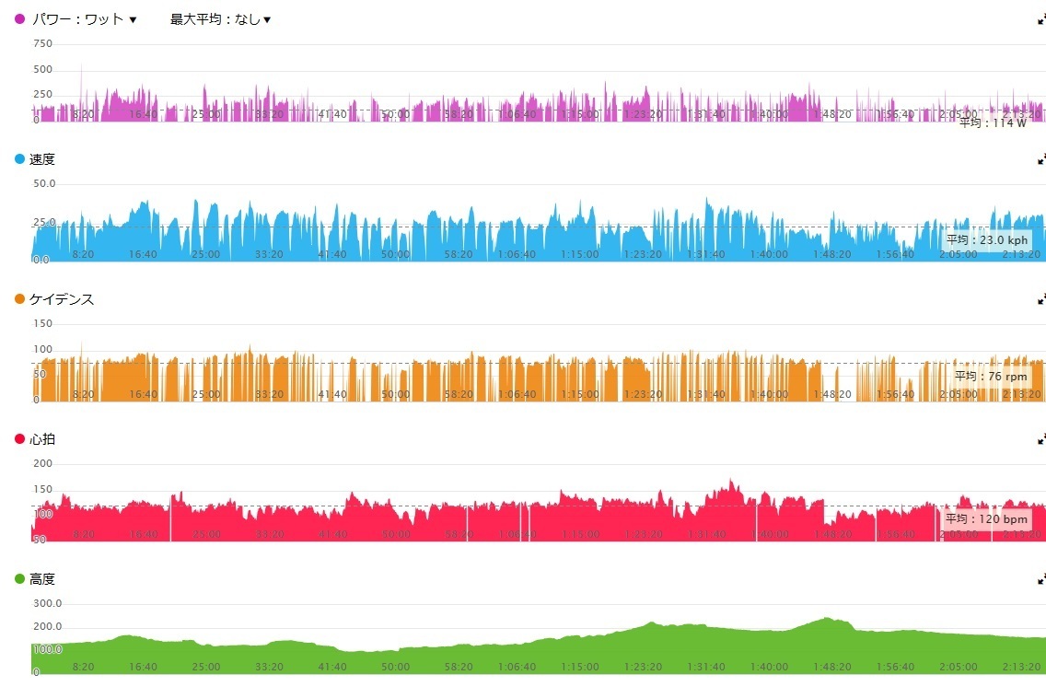The image size is (1046, 698).
Task: Click the orange ケイデンス legend dot
Action: [19, 299]
